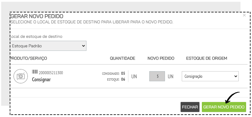The height and width of the screenshot is (117, 252).
Task: Focus the novo pedido quantity field showing 5
Action: pyautogui.click(x=157, y=76)
